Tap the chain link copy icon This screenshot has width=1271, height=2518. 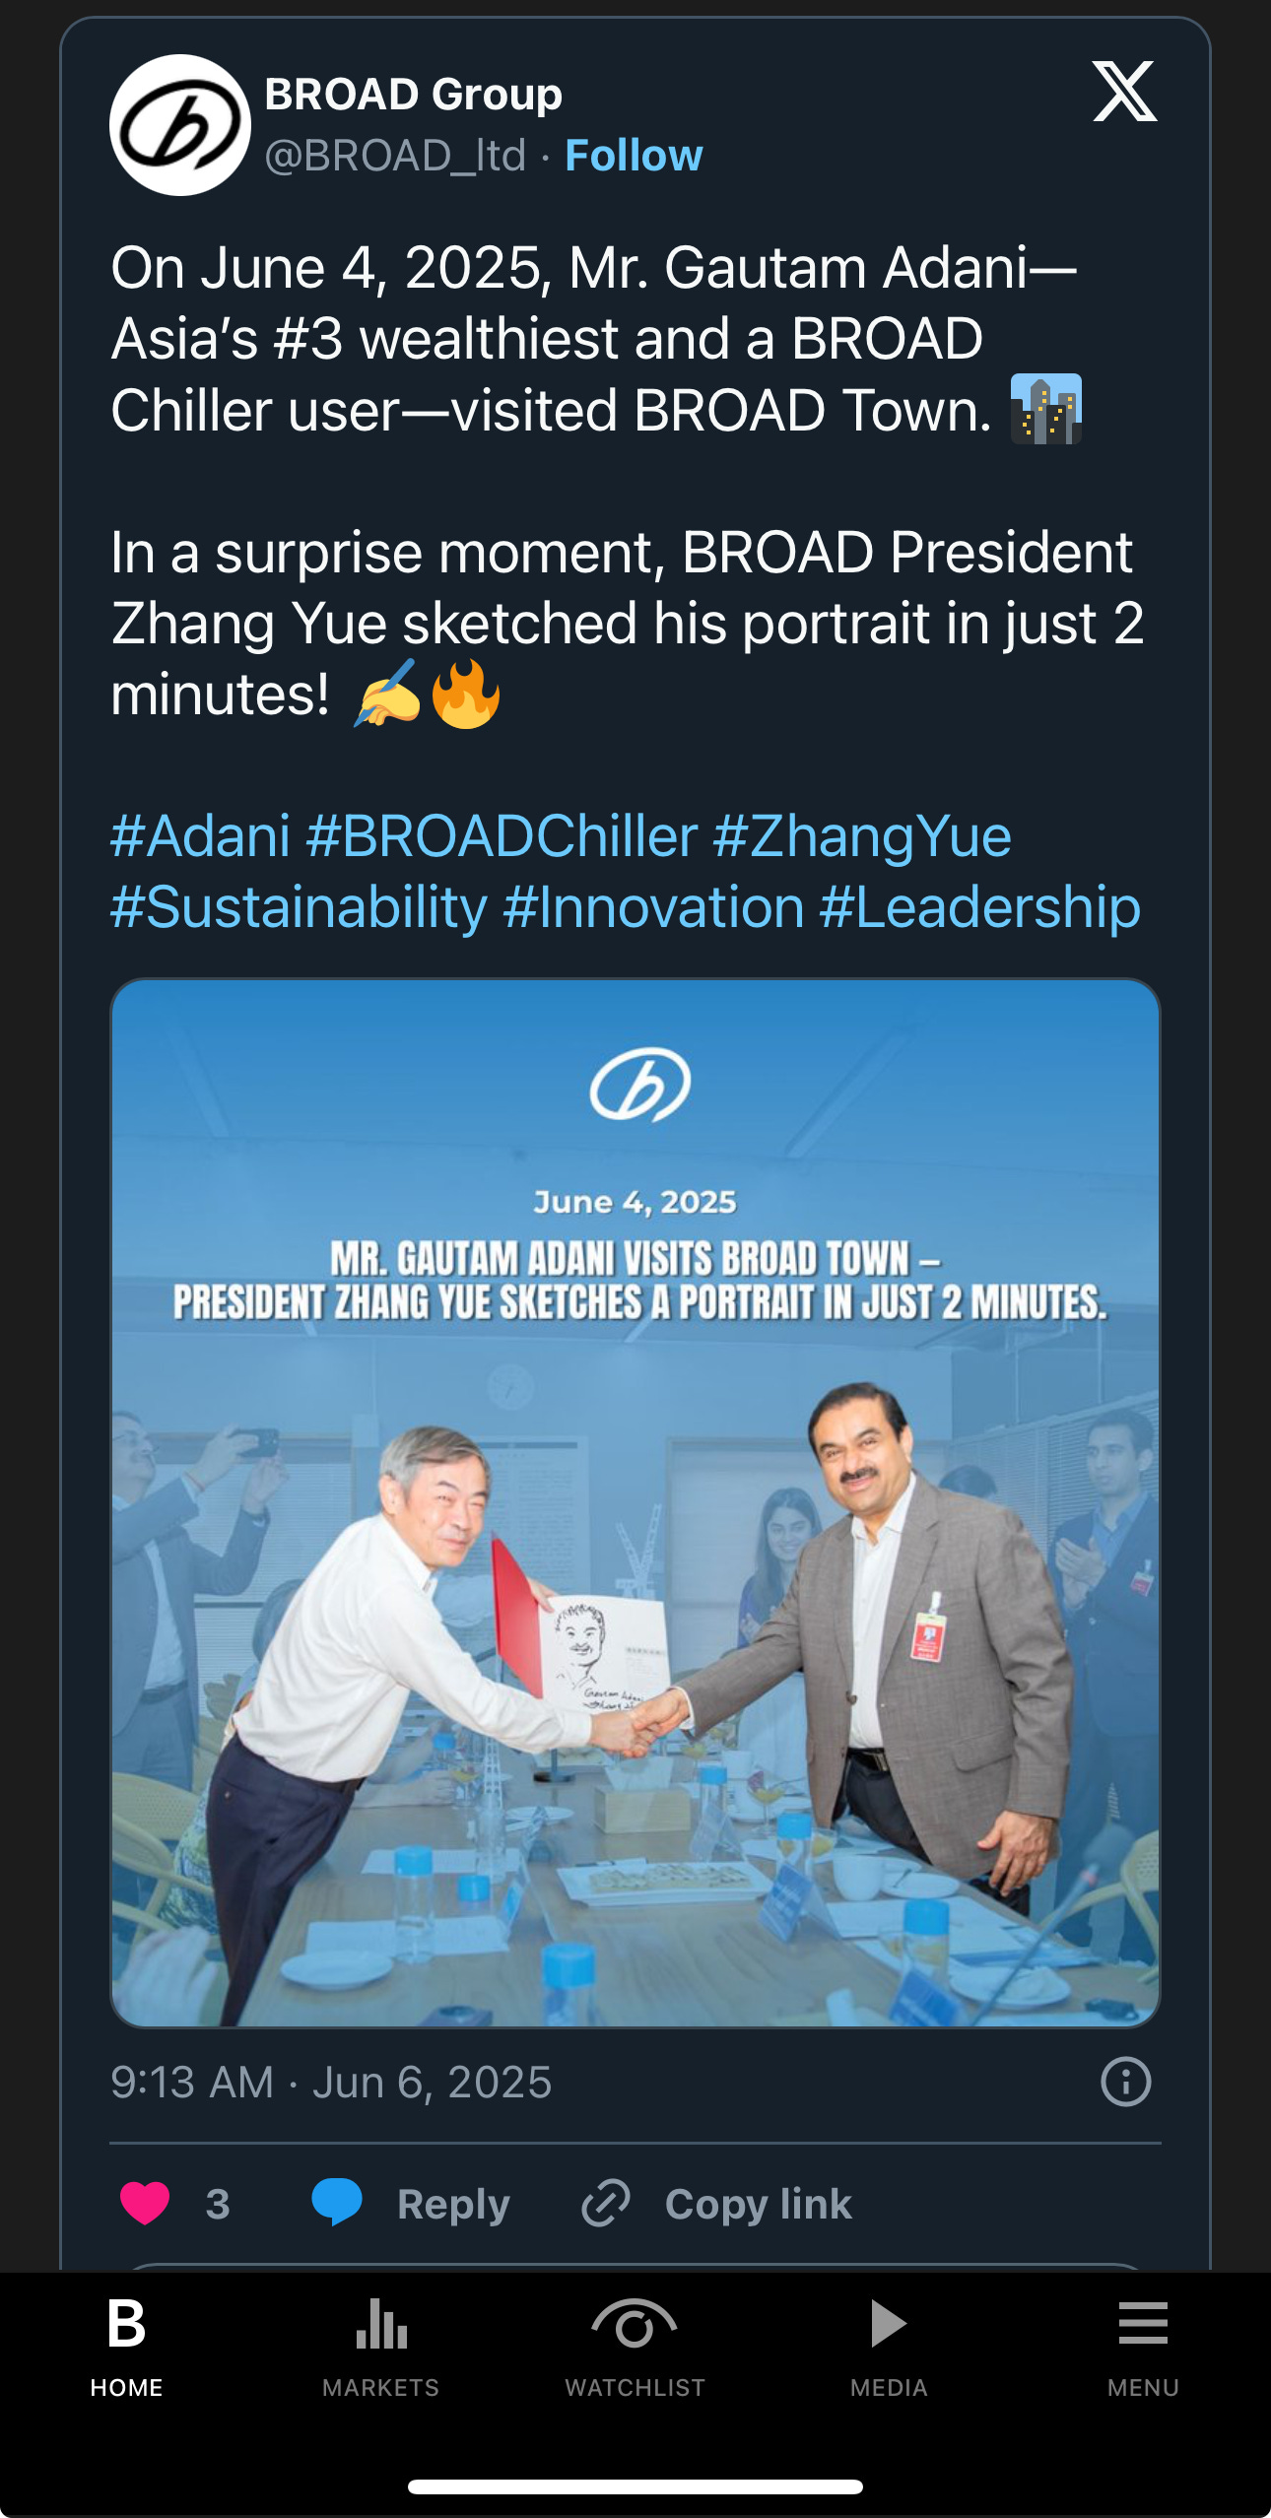(605, 2204)
